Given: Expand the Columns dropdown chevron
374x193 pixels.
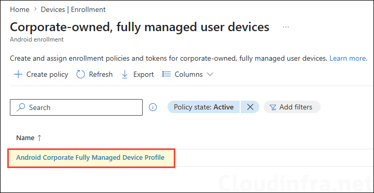Looking at the screenshot, I should coord(210,74).
